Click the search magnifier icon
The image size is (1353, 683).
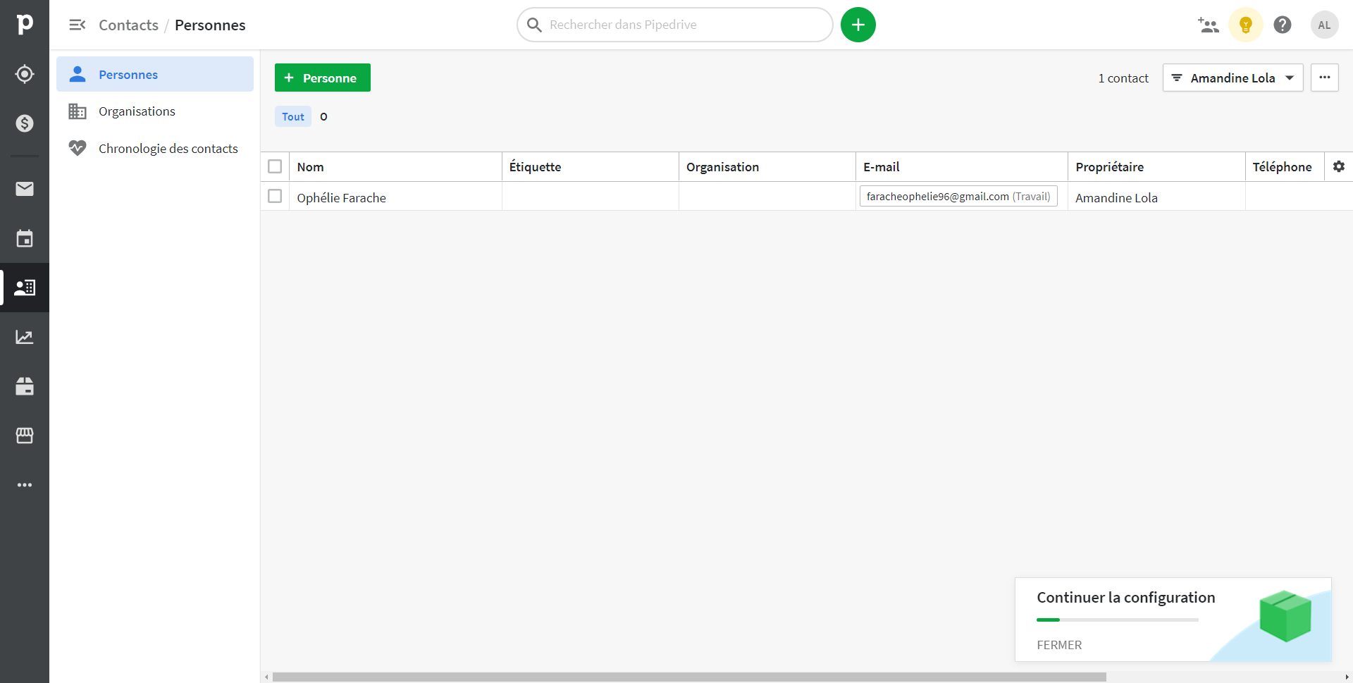pos(534,25)
